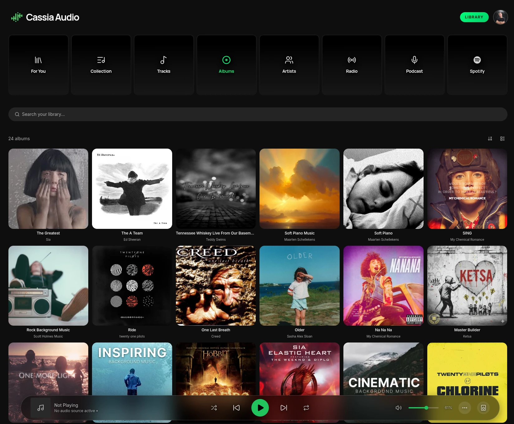
Task: Open the user profile avatar menu
Action: 500,17
